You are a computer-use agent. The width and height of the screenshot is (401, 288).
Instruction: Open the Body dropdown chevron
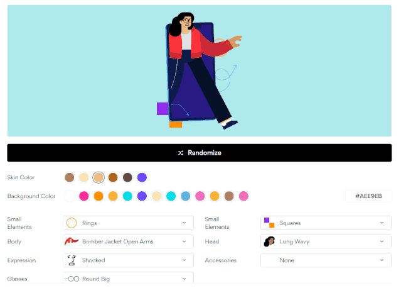click(x=184, y=241)
